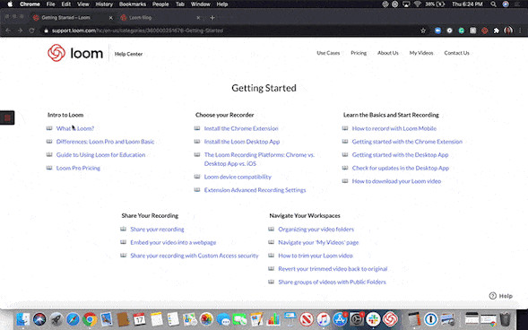This screenshot has width=528, height=330.
Task: Open the Wi-Fi status menu
Action: (x=418, y=4)
